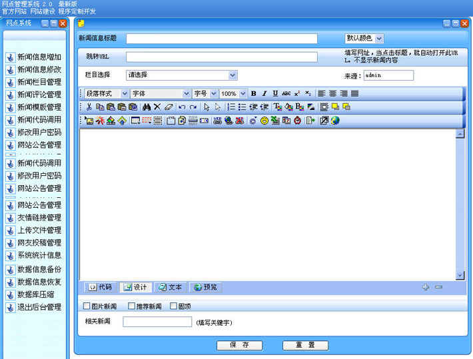Click the Undo arrow icon
Image resolution: width=473 pixels, height=359 pixels.
[182, 107]
